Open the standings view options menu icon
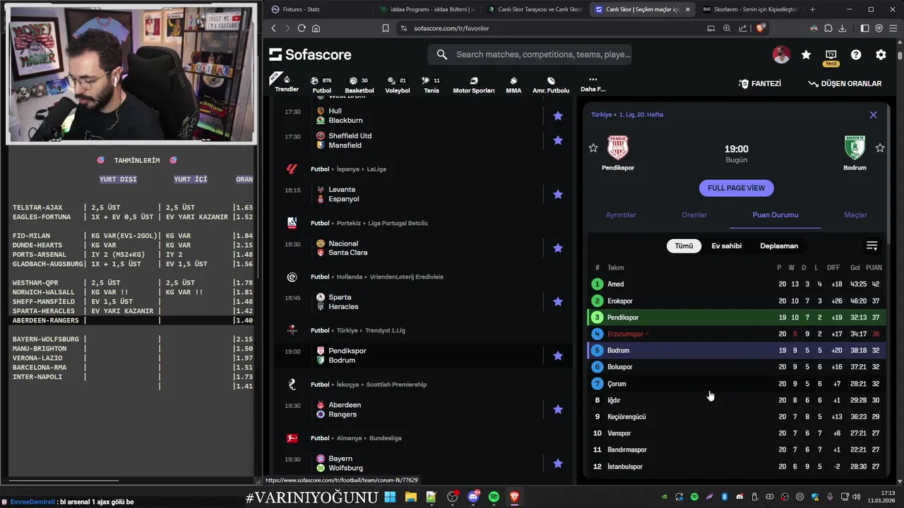904x508 pixels. pyautogui.click(x=872, y=246)
